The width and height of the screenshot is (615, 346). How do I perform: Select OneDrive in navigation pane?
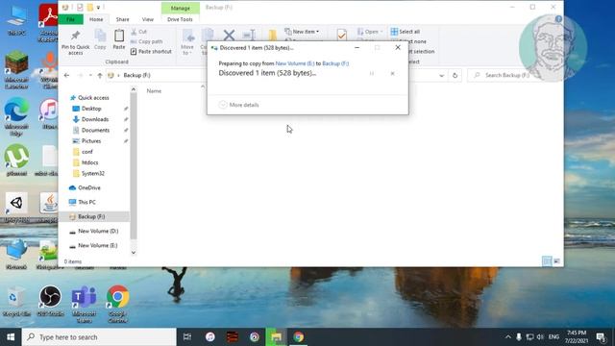coord(89,188)
